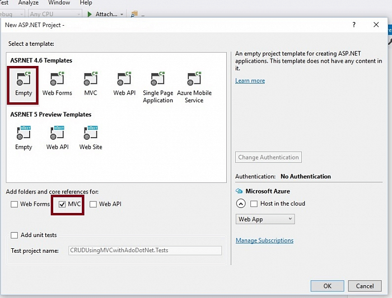
Task: Click the No Authentication text
Action: (x=306, y=177)
